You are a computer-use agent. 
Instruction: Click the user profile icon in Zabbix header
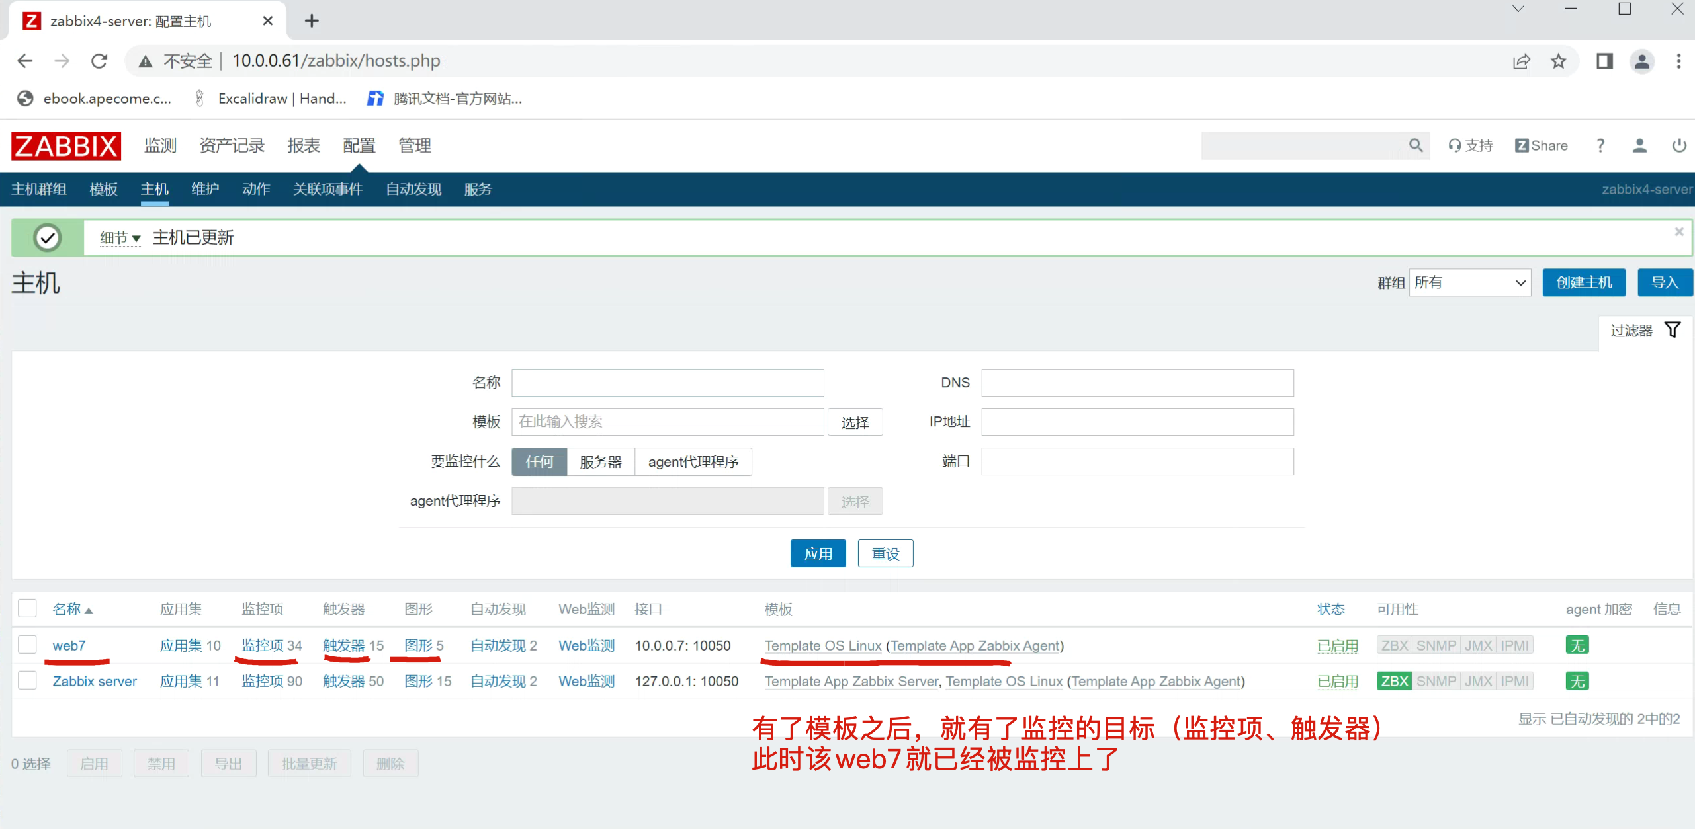1639,145
